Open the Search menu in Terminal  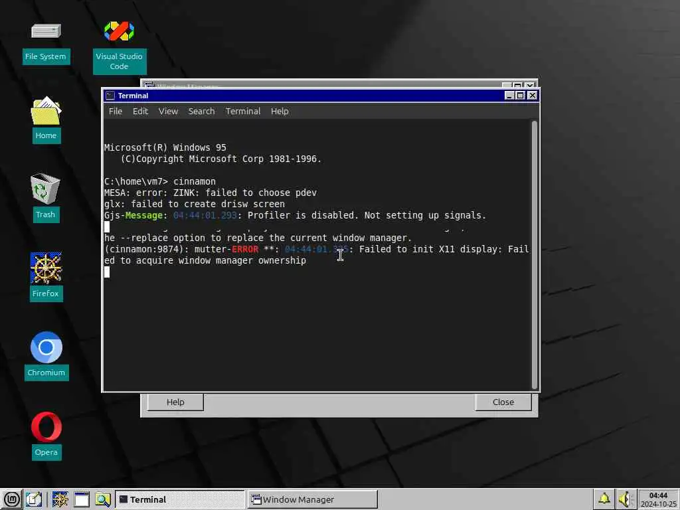click(x=202, y=112)
